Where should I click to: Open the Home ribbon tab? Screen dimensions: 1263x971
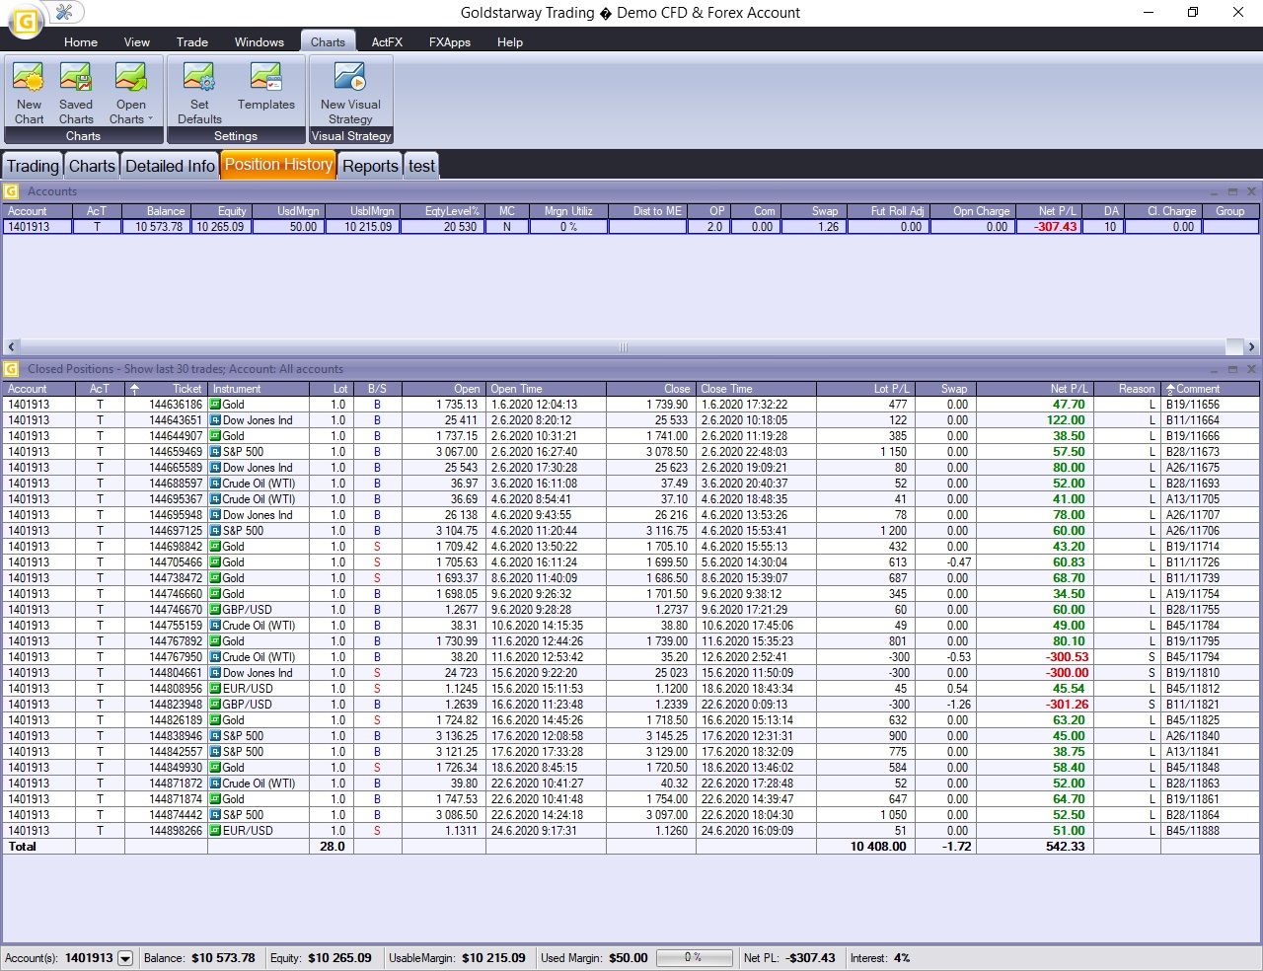pos(81,42)
